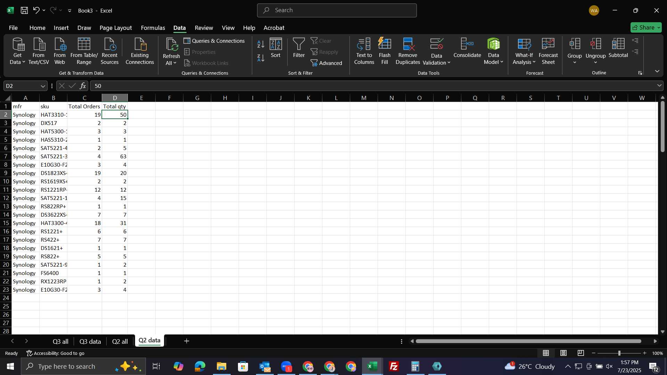667x375 pixels.
Task: Launch Text to Columns wizard
Action: click(x=364, y=51)
